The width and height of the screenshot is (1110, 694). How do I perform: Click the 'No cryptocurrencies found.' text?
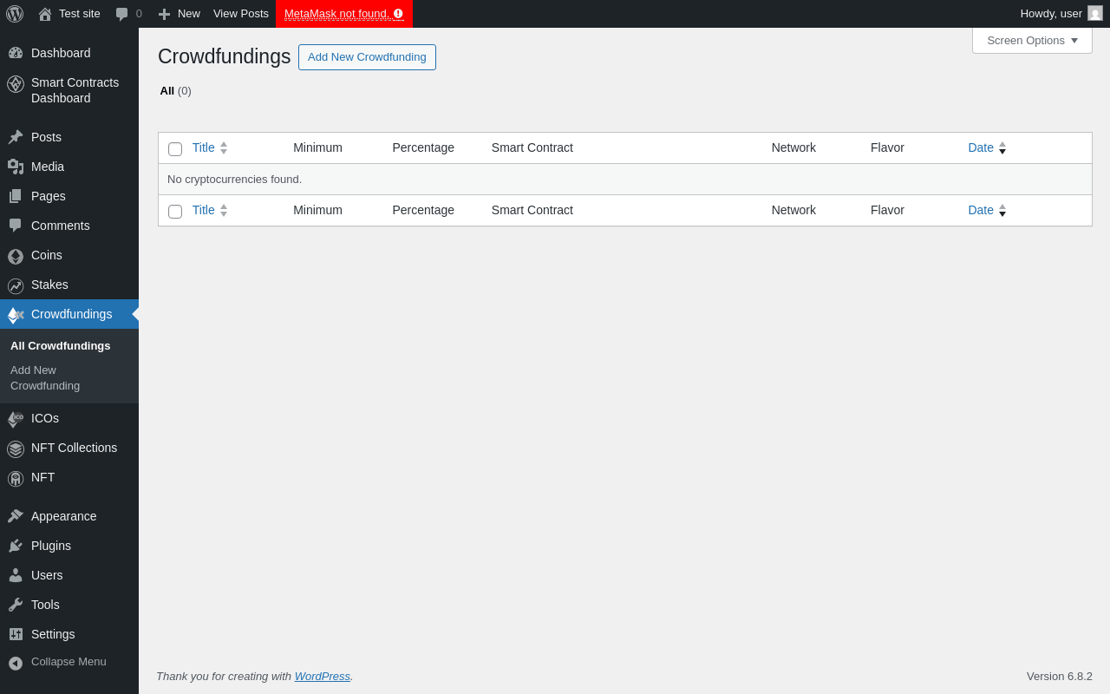(234, 180)
